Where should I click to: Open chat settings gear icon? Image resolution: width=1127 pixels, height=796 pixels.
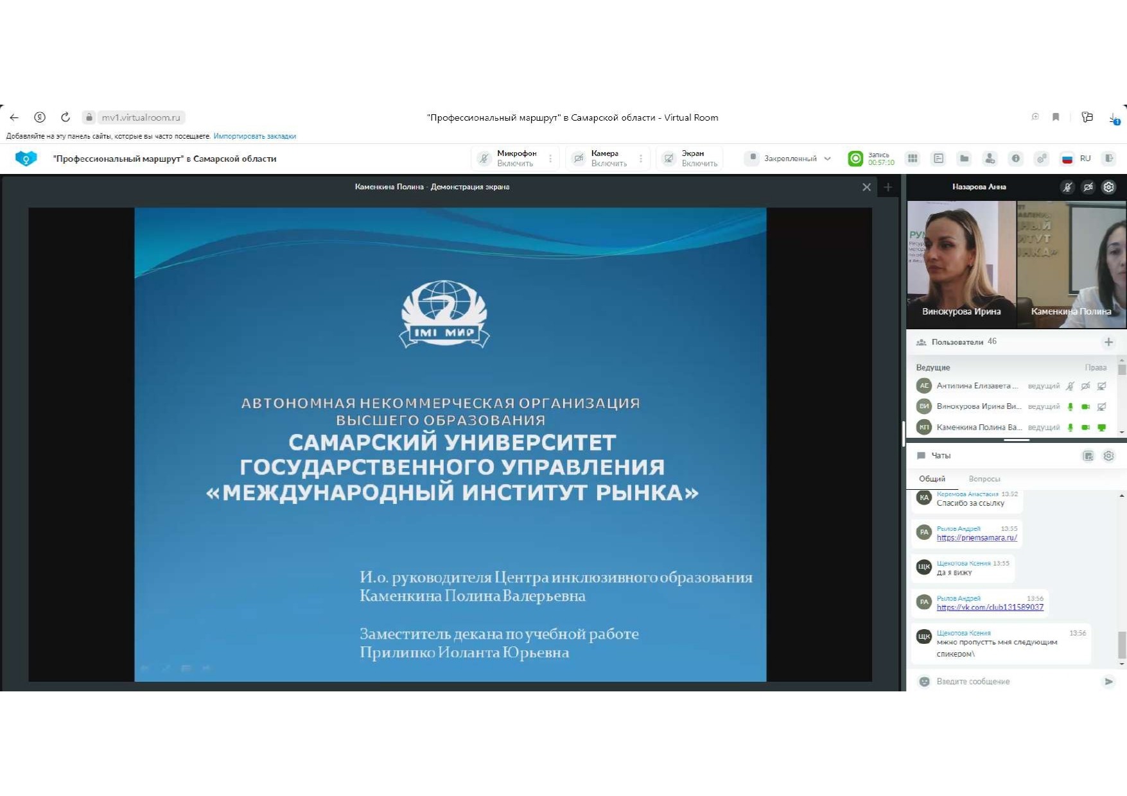pos(1108,456)
